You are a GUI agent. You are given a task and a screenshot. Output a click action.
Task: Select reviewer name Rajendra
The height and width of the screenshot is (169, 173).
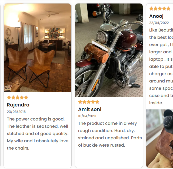point(18,105)
